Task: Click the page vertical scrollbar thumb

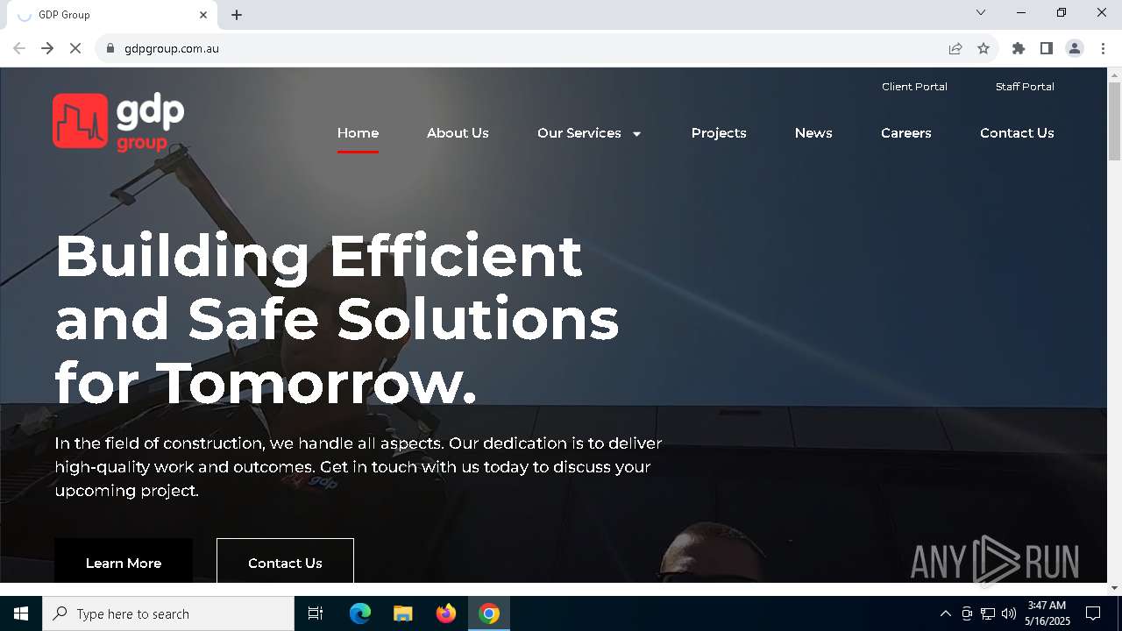Action: click(x=1114, y=121)
